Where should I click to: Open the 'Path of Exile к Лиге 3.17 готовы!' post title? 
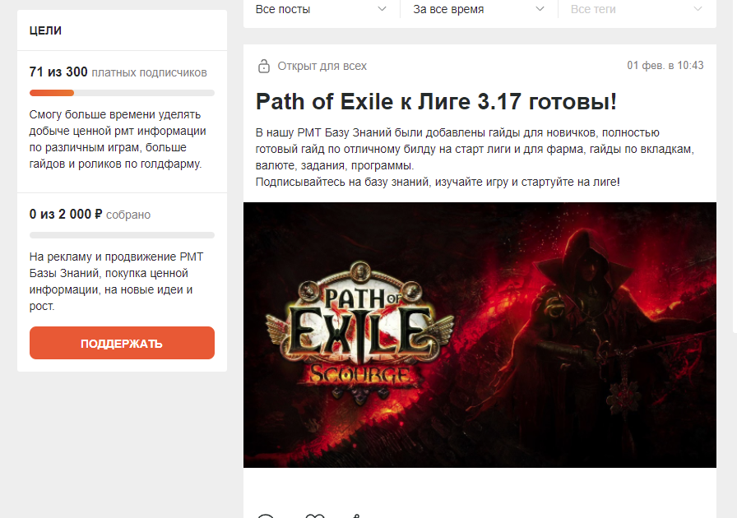tap(436, 101)
